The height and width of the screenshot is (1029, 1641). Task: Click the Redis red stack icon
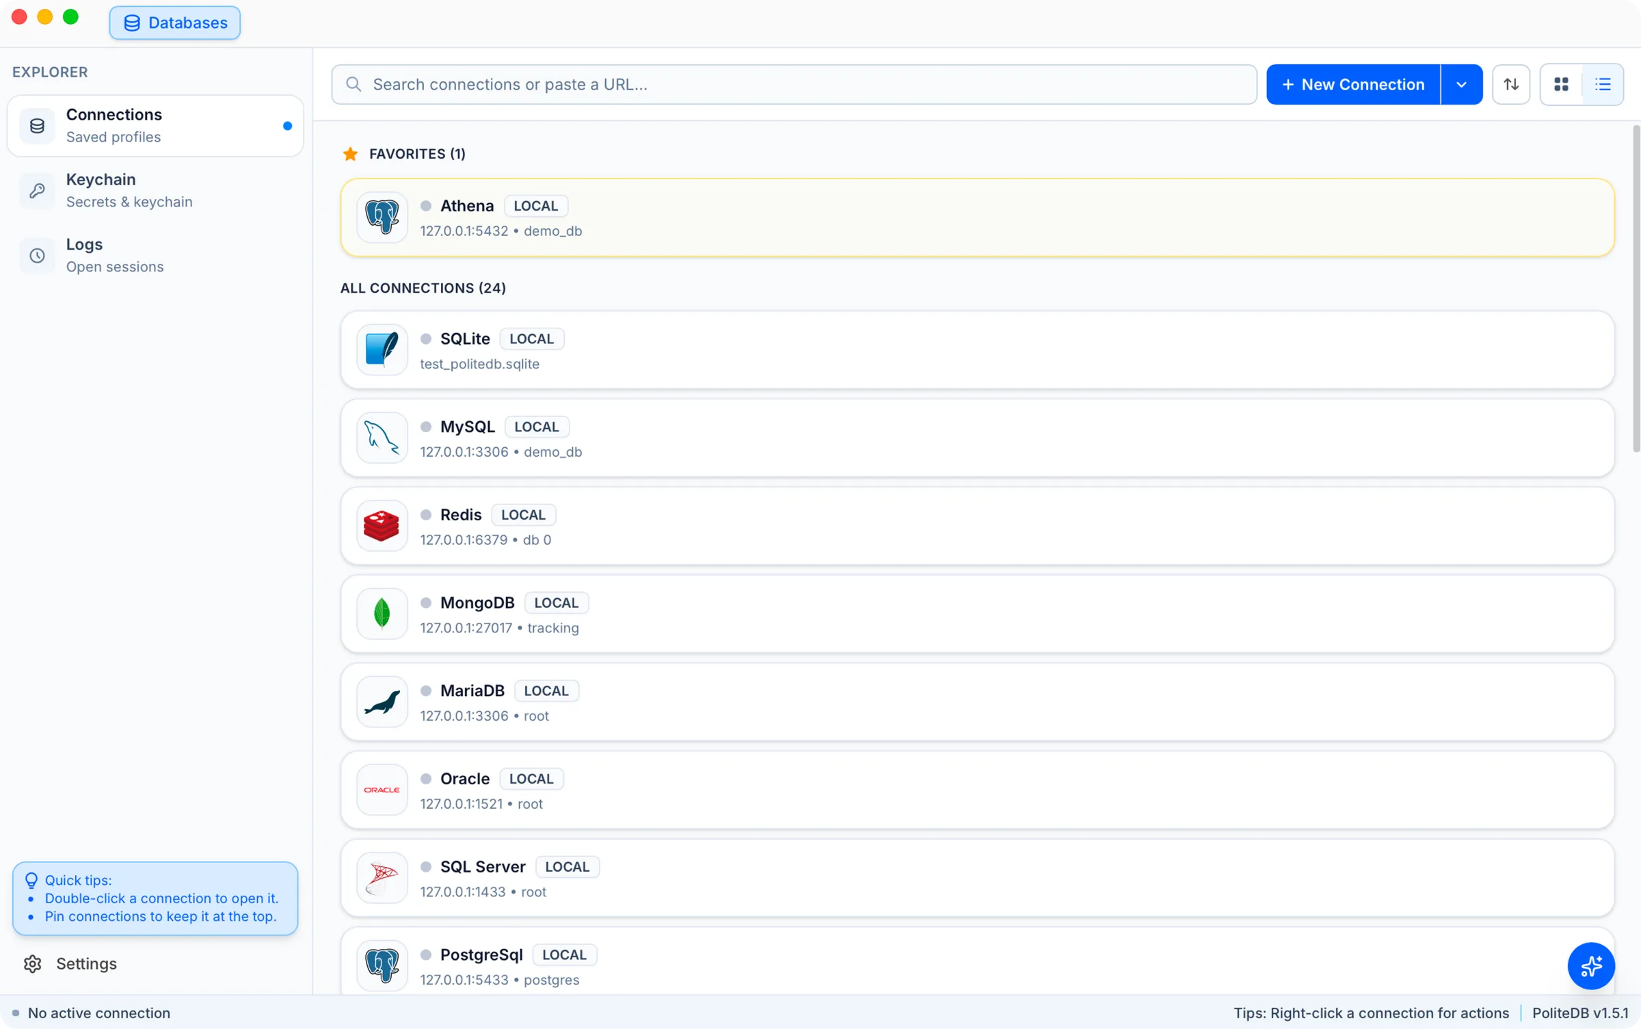pos(382,526)
